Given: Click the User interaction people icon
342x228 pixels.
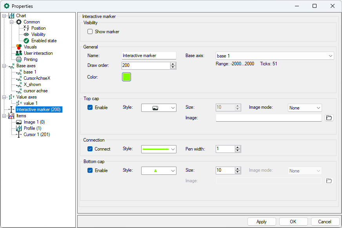Looking at the screenshot, I should tap(19, 53).
